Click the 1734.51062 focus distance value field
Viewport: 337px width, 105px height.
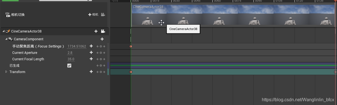(x=77, y=46)
